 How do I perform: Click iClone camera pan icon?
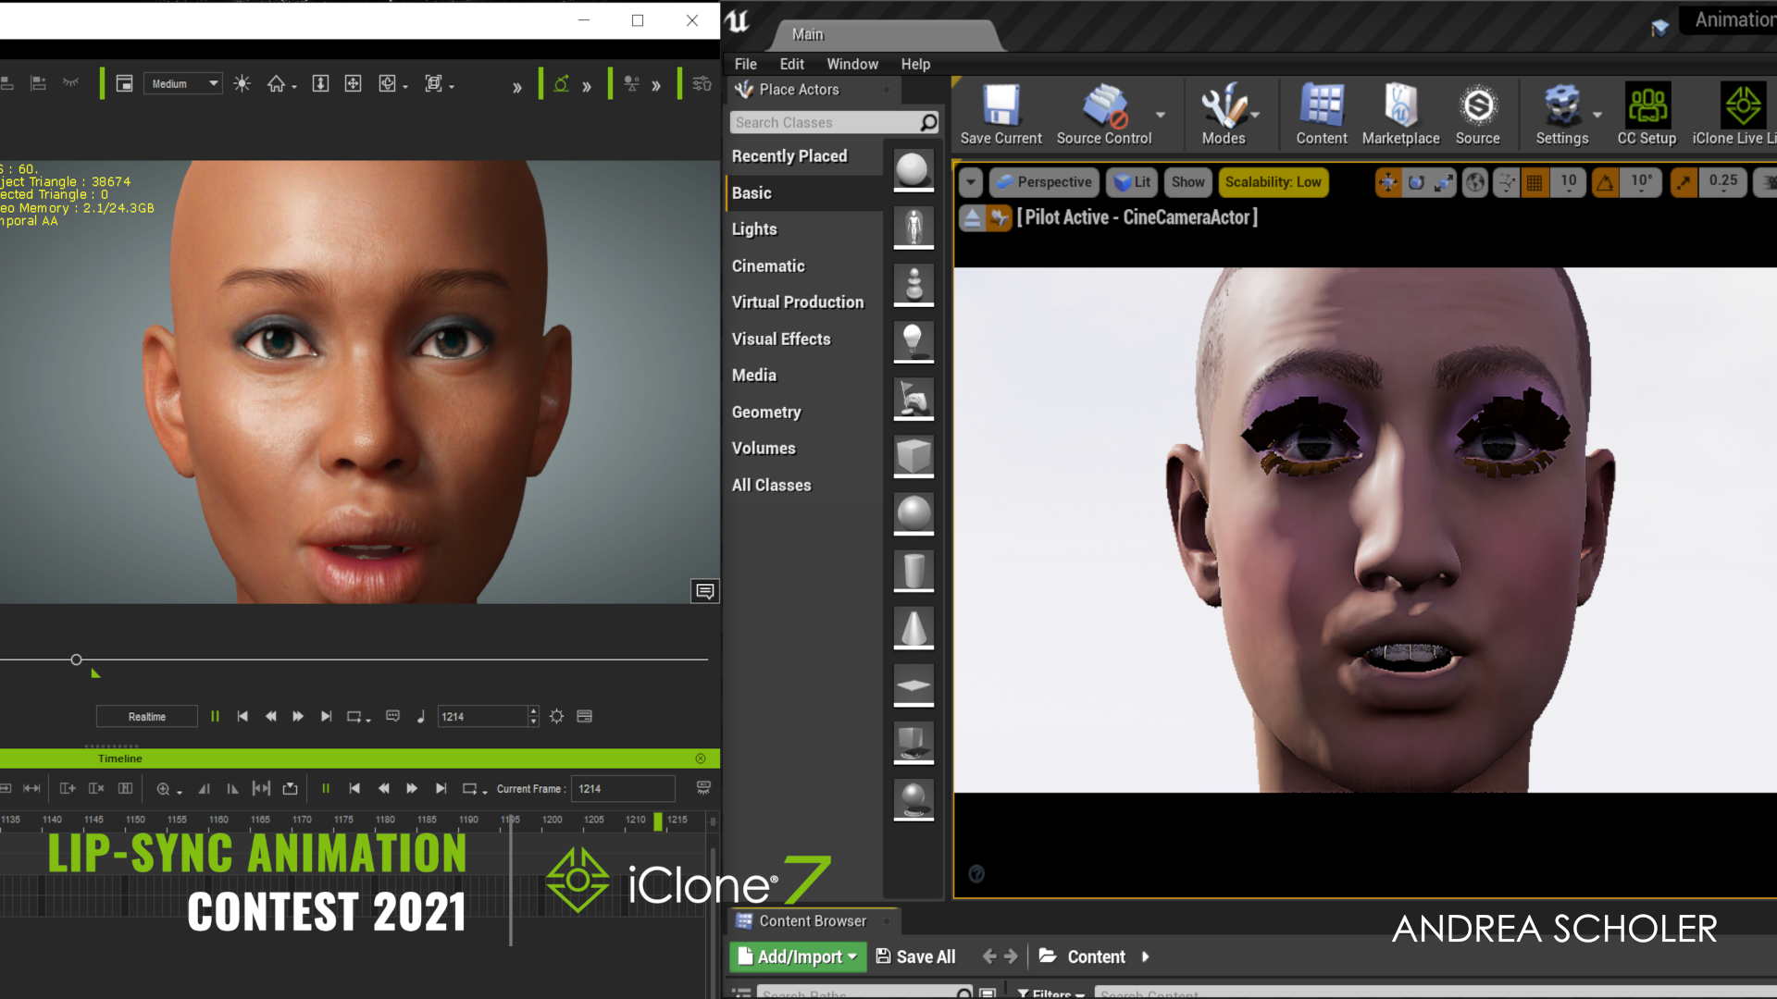(353, 84)
